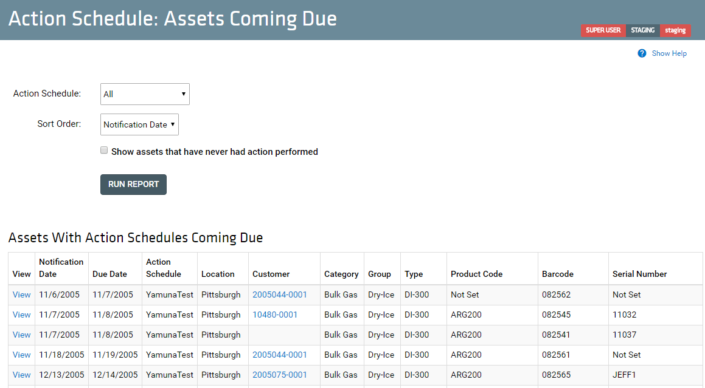Viewport: 705px width, 388px height.
Task: Click the RUN REPORT button
Action: [134, 184]
